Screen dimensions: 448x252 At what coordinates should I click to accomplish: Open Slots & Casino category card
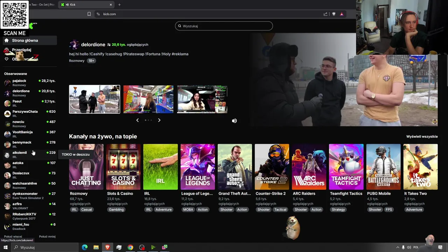[x=123, y=167]
